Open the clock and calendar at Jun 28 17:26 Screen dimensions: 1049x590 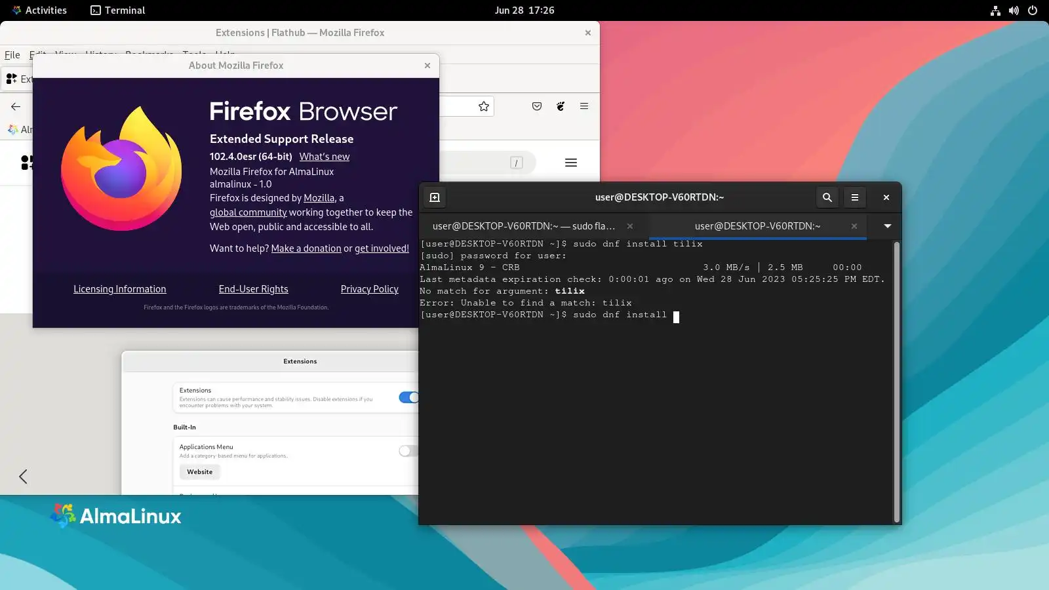524,10
